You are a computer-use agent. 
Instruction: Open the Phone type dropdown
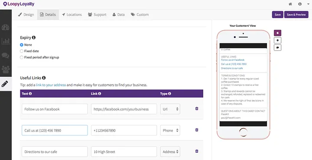(x=170, y=130)
